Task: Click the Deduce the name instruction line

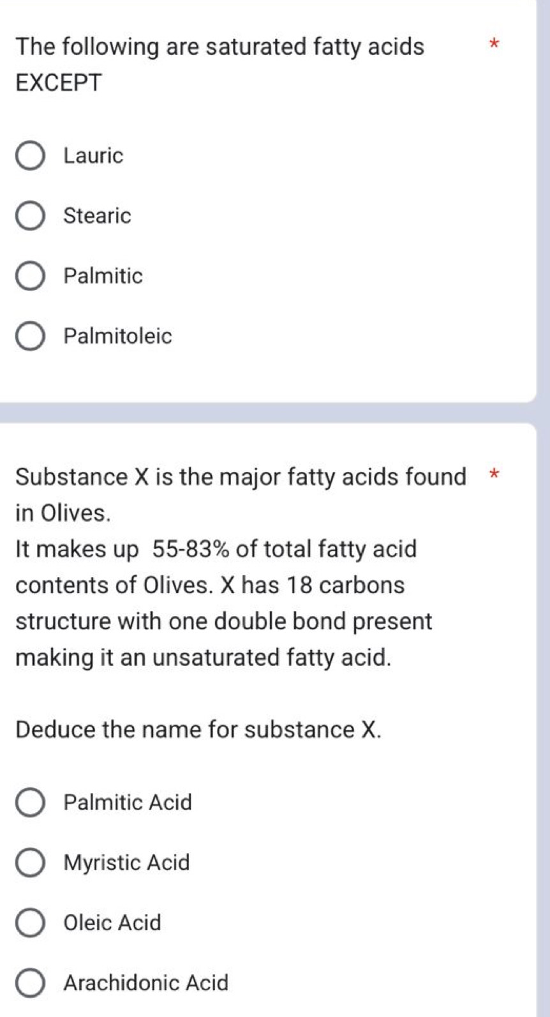Action: pyautogui.click(x=198, y=730)
